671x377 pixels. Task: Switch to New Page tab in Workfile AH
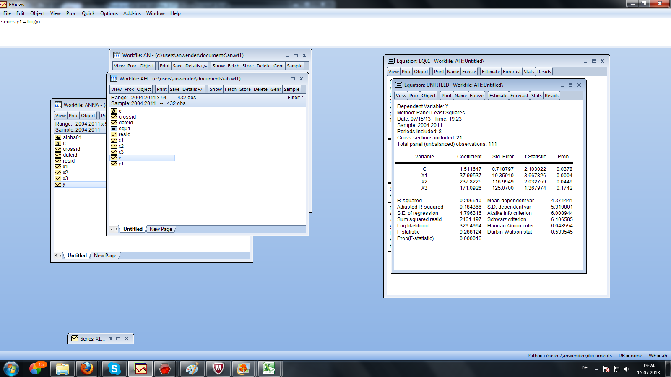[161, 229]
